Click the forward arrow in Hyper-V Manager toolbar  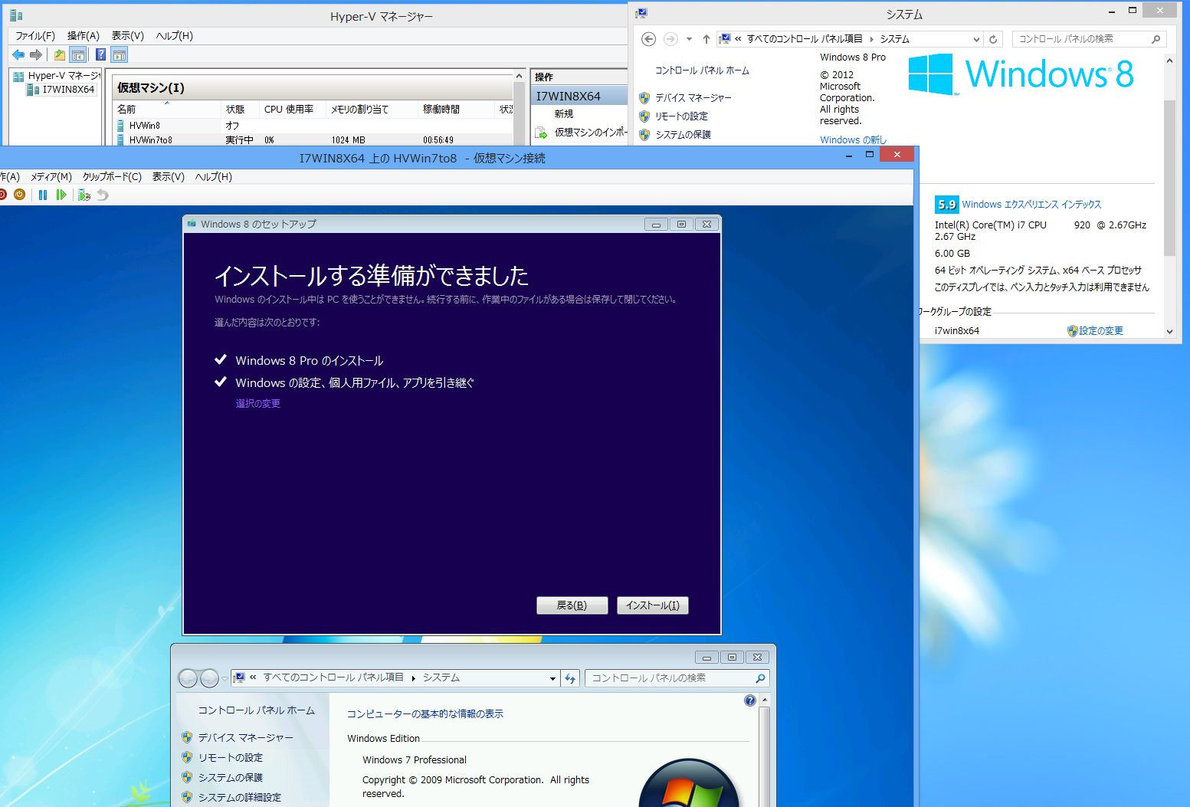pyautogui.click(x=36, y=54)
